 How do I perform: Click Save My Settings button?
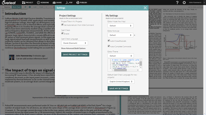pos(119,88)
